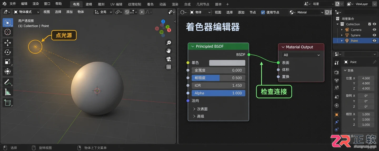The width and height of the screenshot is (379, 151).
Task: Click new scene icon beside 场景 field
Action: [338, 4]
